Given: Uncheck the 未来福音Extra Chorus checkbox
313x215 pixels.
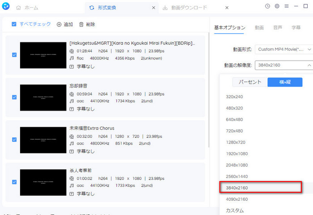Looking at the screenshot, I should click(14, 140).
